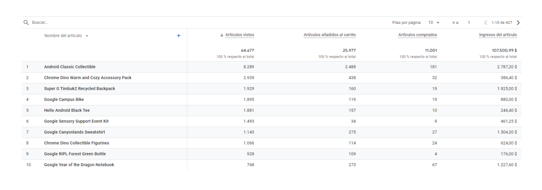Select the Hello Android Black Tee item
The image size is (542, 190).
pos(67,110)
